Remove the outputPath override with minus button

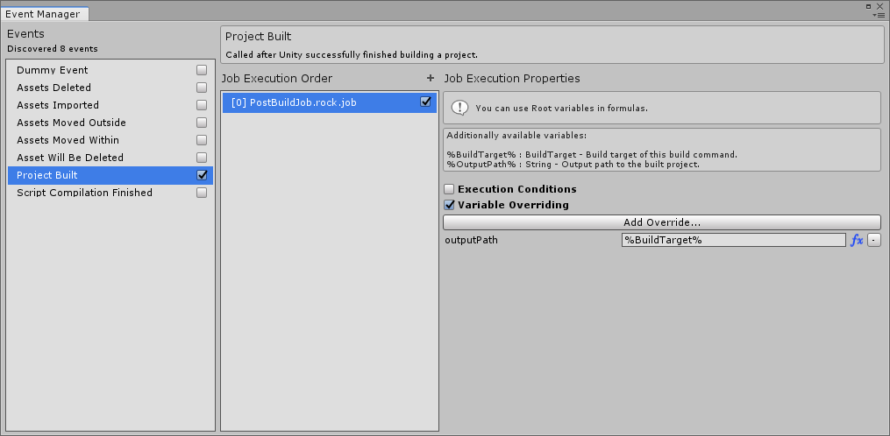tap(873, 240)
